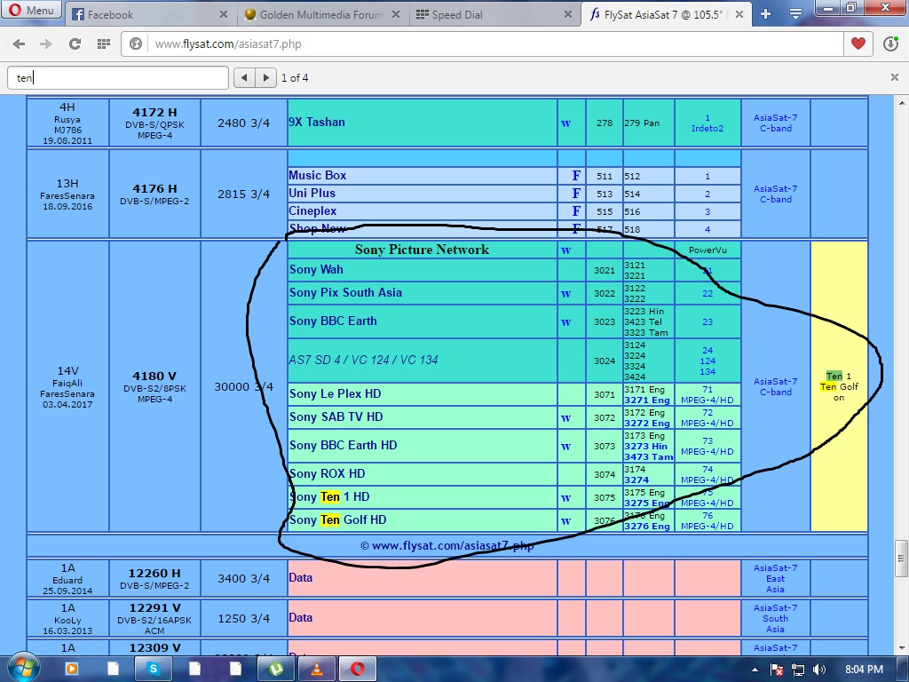Go back to previous page
909x682 pixels.
(19, 44)
